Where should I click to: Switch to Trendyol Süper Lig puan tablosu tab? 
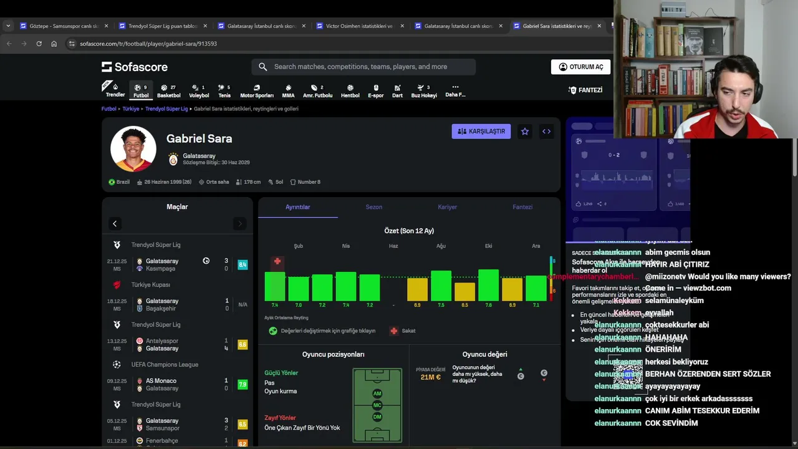162,26
